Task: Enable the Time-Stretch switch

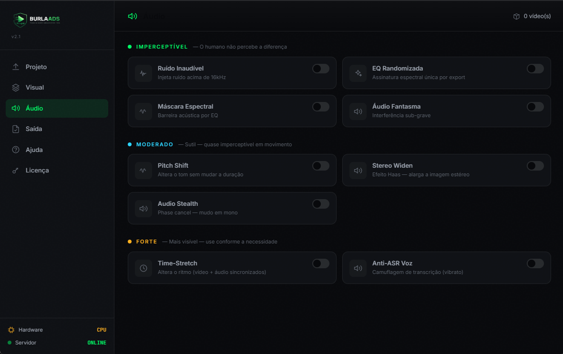Action: [x=321, y=263]
